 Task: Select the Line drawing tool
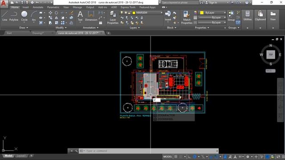(5, 16)
